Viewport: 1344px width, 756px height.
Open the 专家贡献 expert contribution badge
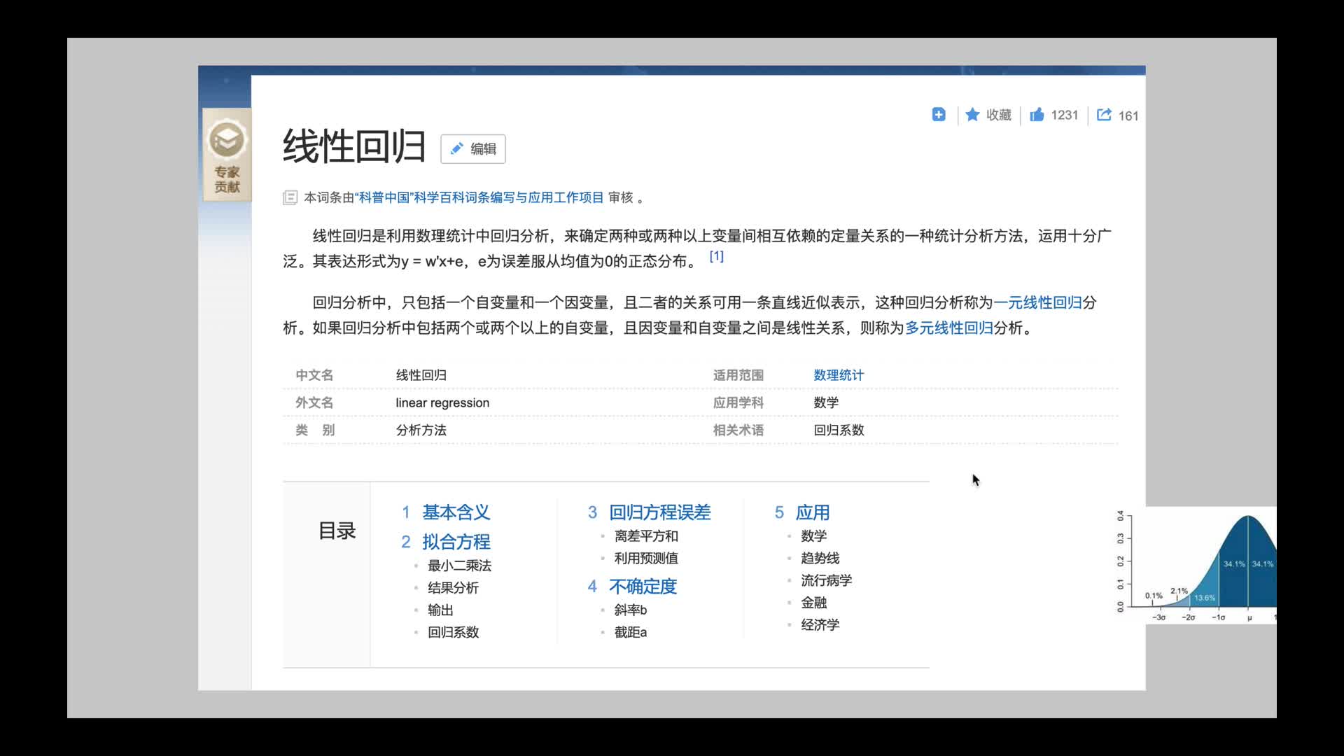click(x=227, y=155)
